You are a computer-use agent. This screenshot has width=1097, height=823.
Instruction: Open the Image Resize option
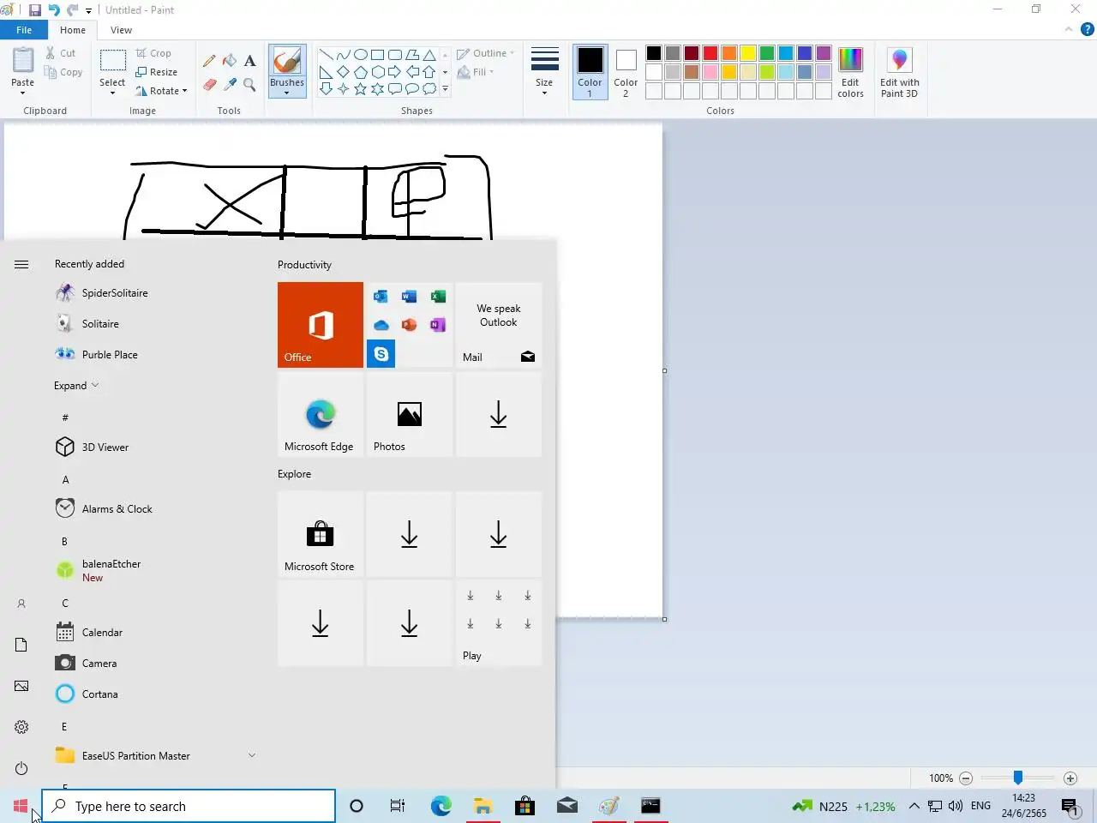(x=156, y=72)
